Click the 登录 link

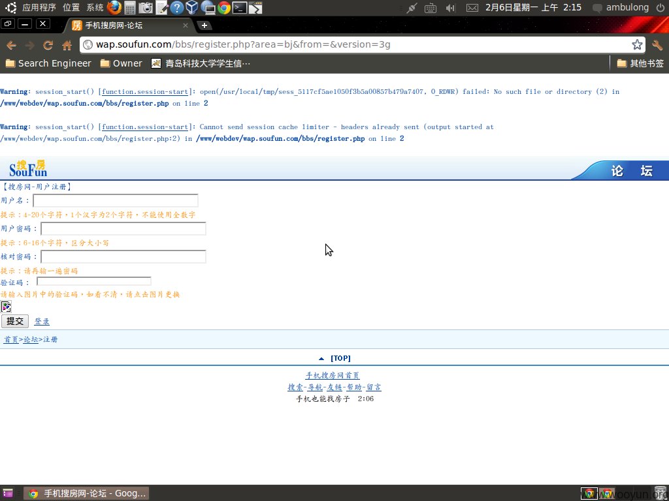pos(42,321)
